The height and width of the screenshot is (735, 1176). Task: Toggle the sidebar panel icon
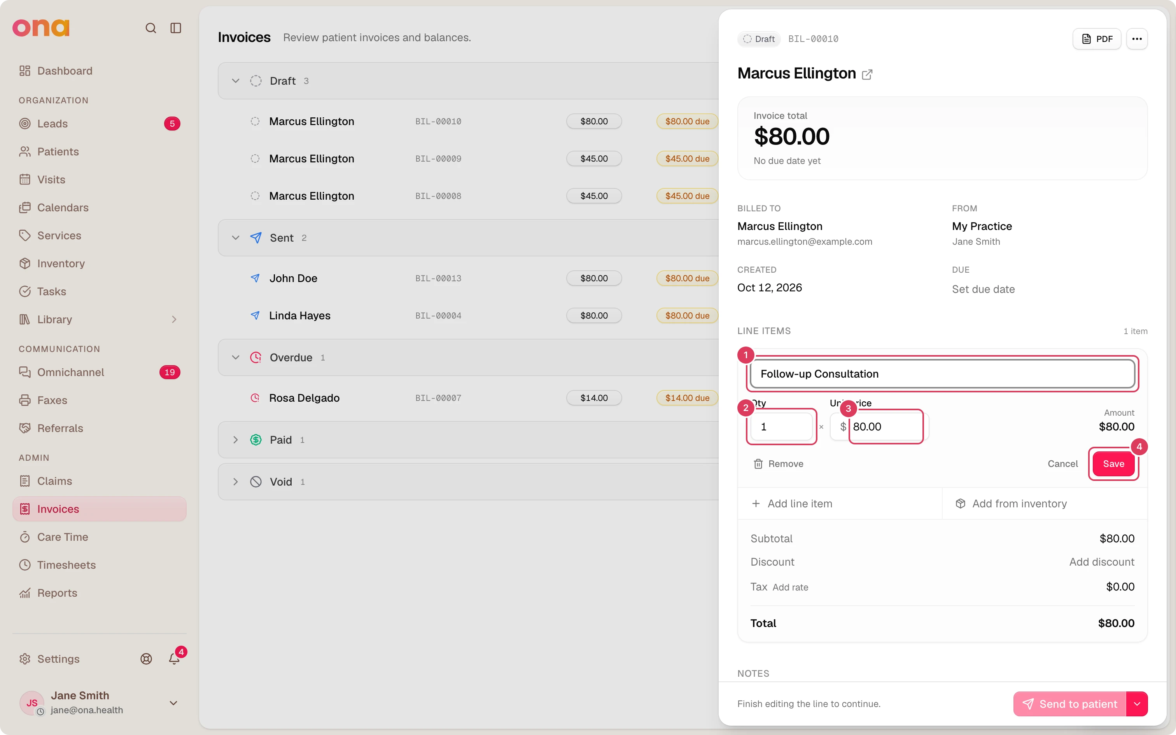(176, 28)
